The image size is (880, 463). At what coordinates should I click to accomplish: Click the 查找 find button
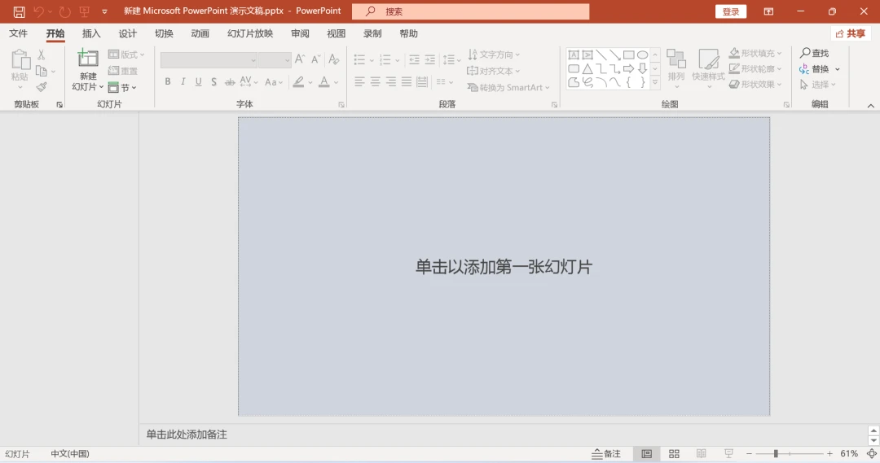[814, 53]
